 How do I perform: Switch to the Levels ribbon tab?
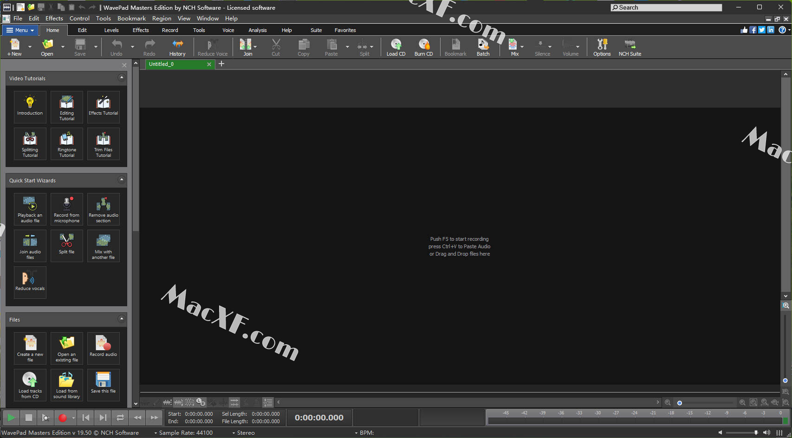coord(111,30)
